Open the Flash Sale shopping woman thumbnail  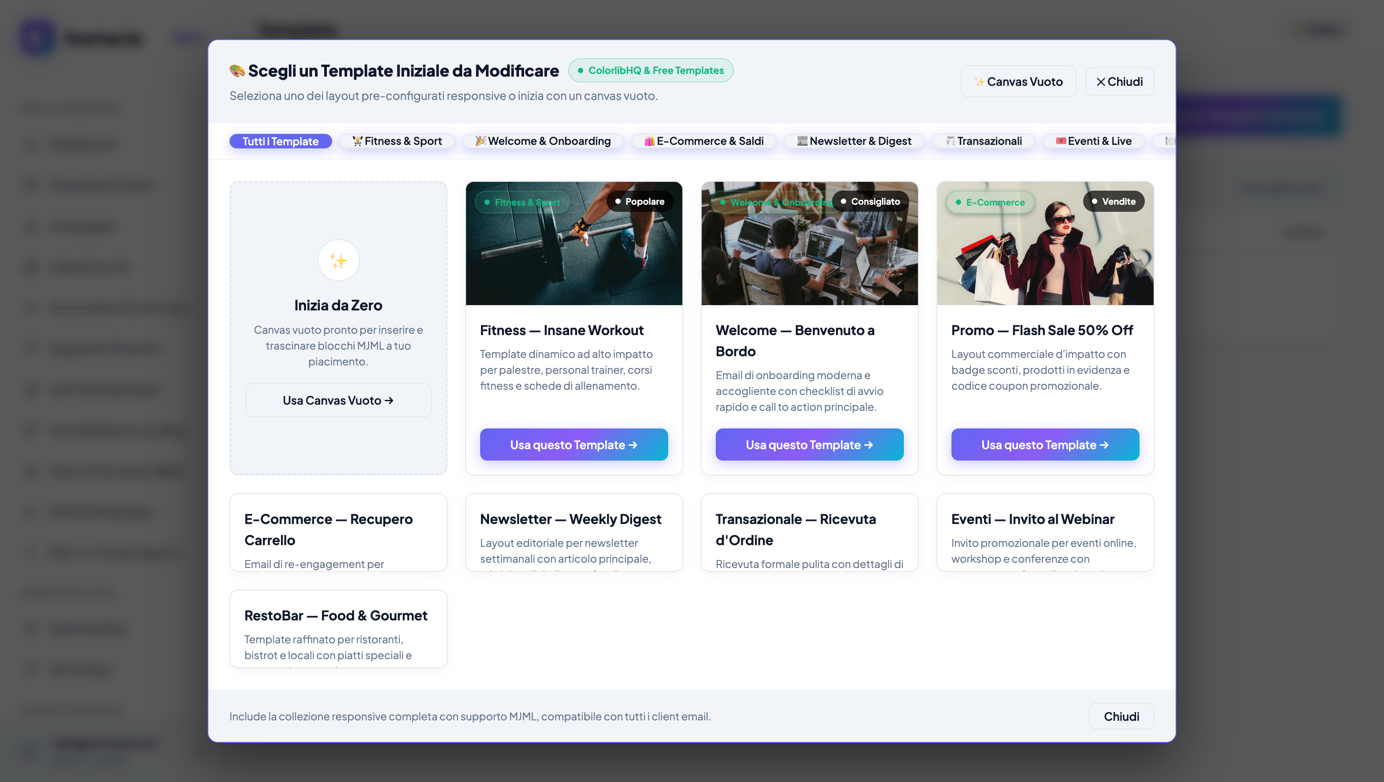(x=1045, y=243)
